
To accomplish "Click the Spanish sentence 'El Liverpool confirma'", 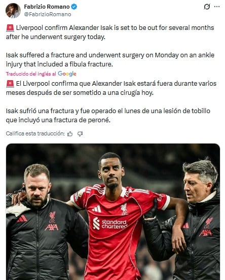I will (111, 88).
